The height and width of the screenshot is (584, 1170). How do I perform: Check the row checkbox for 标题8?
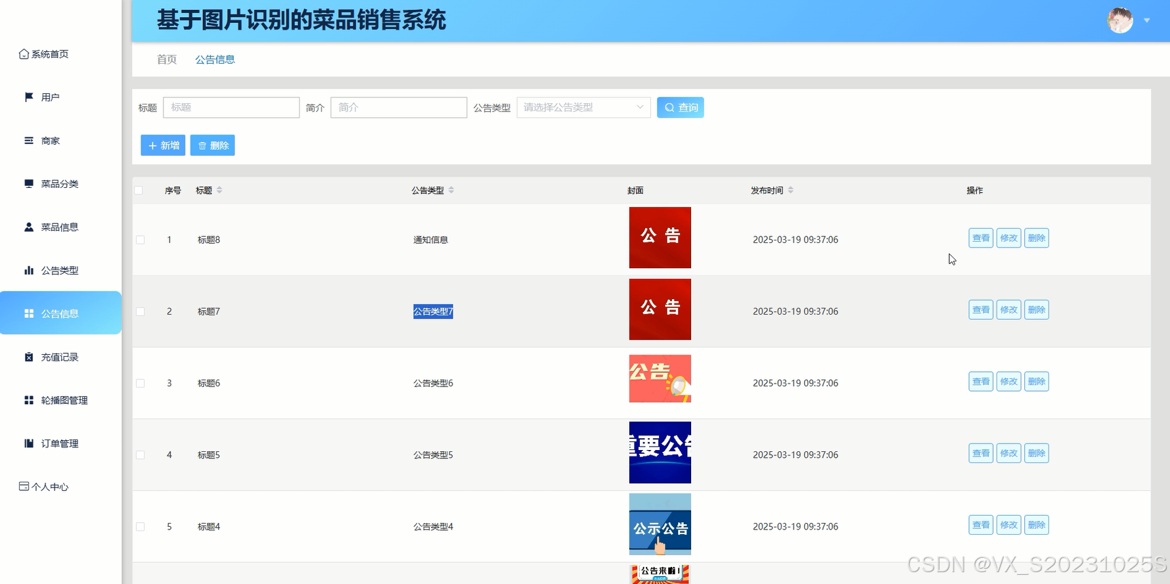[x=140, y=240]
